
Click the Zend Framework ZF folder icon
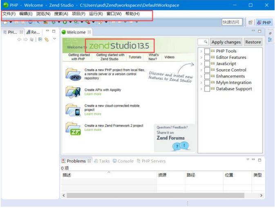click(x=73, y=129)
